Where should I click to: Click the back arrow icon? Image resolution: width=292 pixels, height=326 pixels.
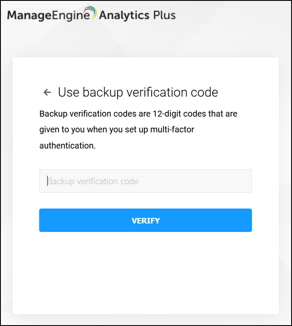point(47,92)
